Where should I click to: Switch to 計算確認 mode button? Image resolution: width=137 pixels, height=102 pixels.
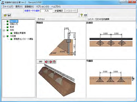[59, 11]
